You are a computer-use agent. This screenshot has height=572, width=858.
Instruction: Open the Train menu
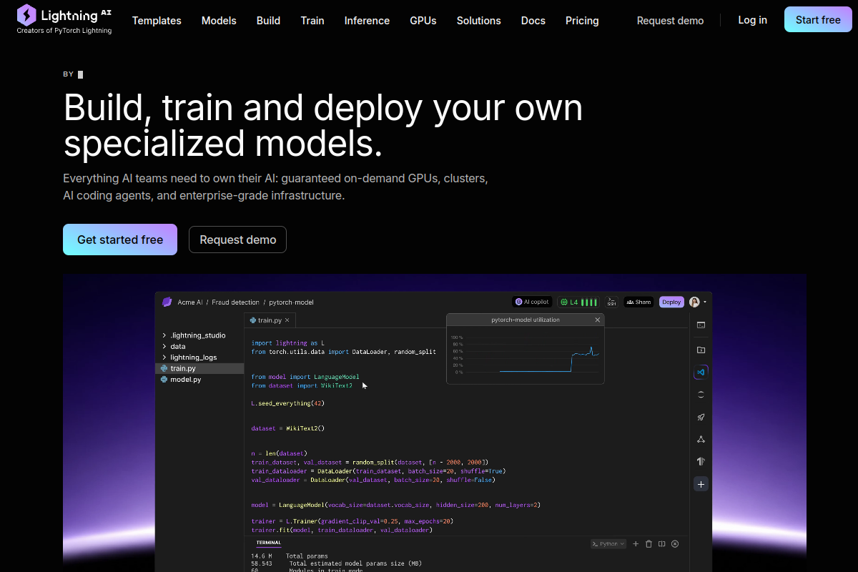pos(312,21)
